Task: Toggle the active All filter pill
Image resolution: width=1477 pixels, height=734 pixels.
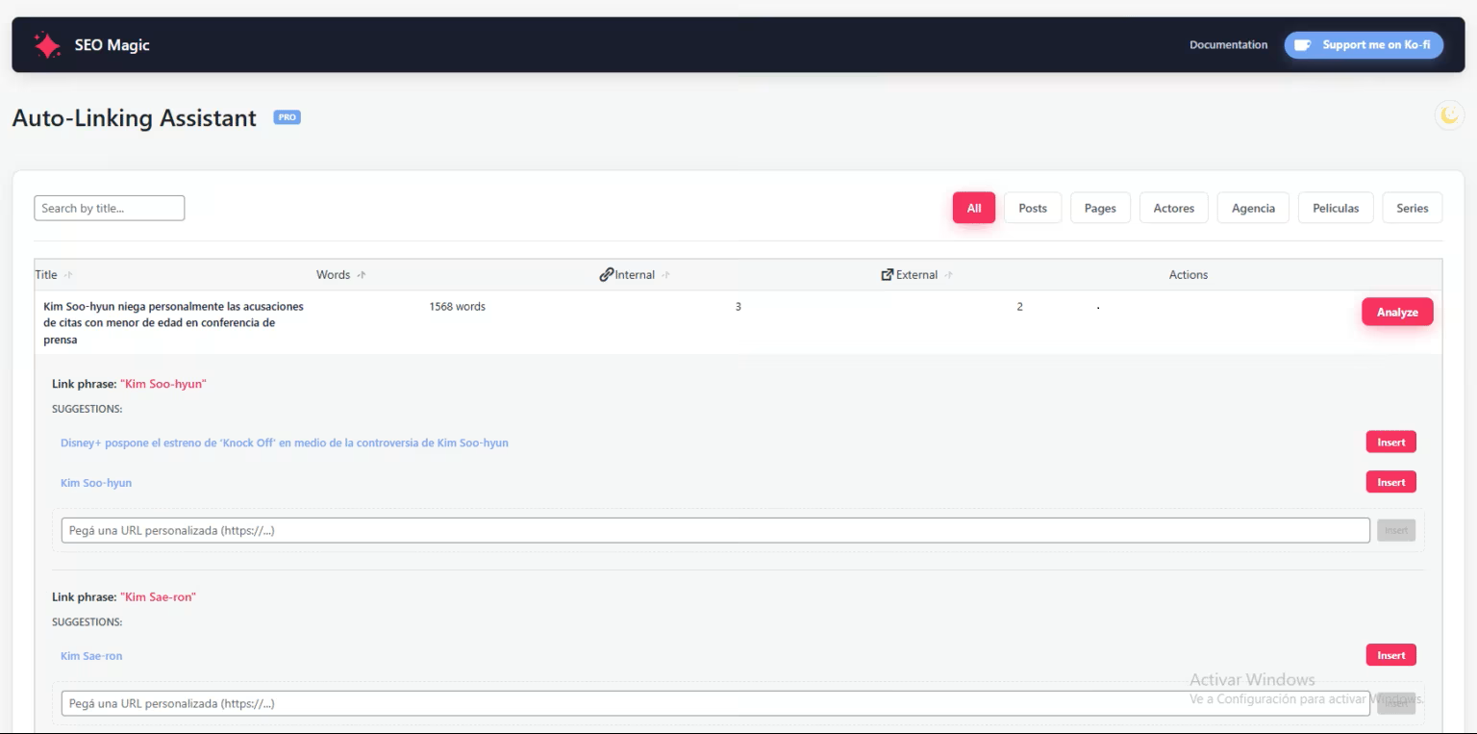Action: click(973, 207)
